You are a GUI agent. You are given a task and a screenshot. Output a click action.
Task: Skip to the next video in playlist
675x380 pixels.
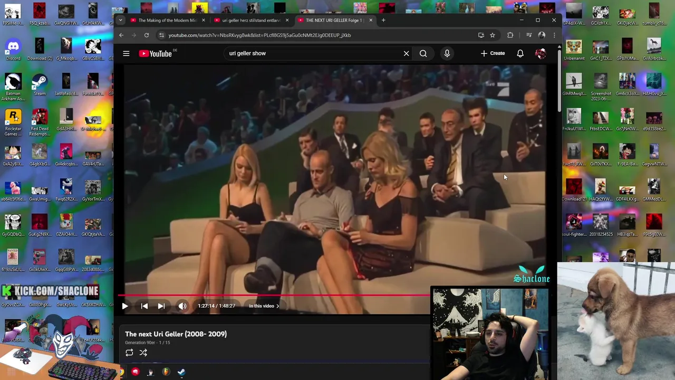point(161,306)
